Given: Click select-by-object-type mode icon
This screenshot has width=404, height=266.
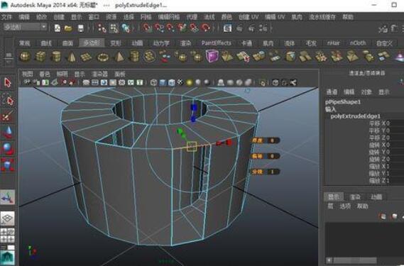Looking at the screenshot, I should pyautogui.click(x=114, y=28).
